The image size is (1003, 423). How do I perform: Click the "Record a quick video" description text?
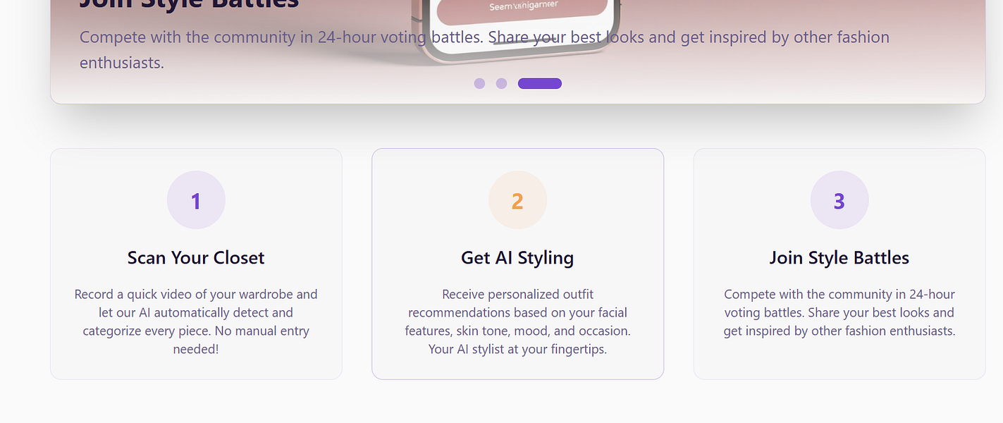(x=196, y=321)
